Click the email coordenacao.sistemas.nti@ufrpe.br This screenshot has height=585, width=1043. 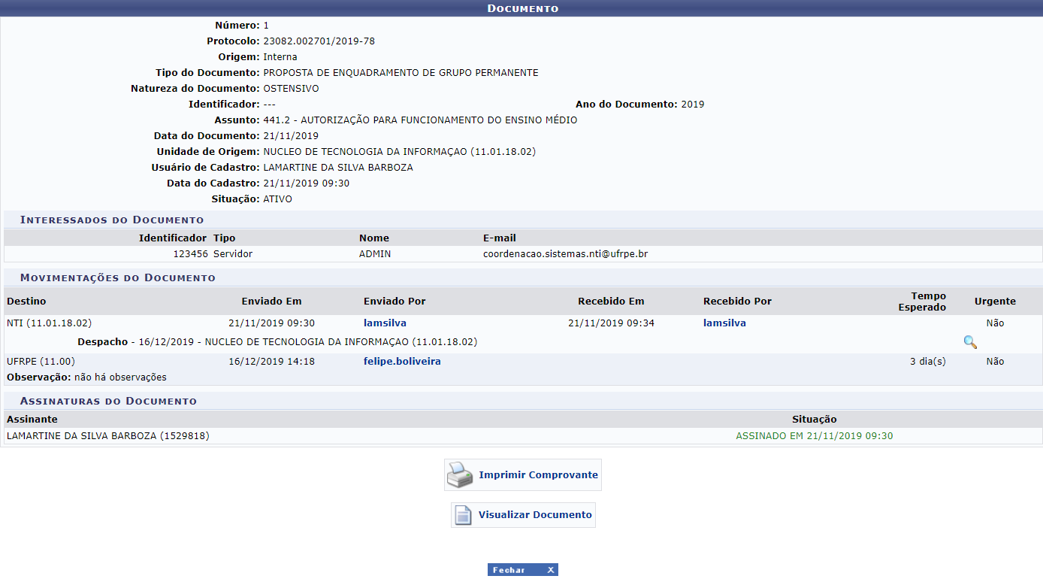click(x=565, y=254)
